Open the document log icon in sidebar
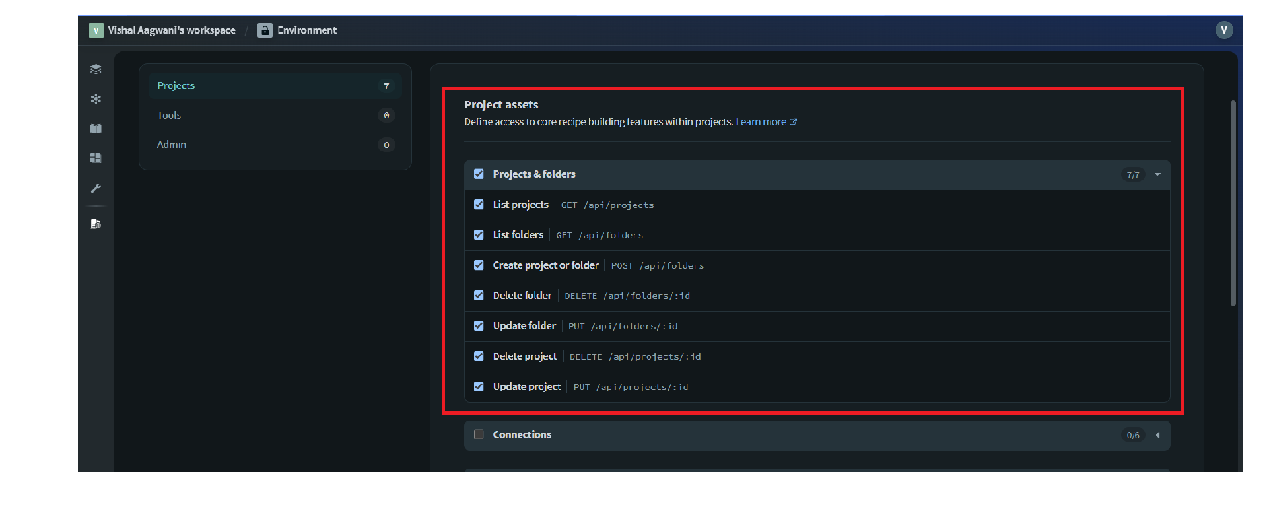The width and height of the screenshot is (1267, 507). pos(96,224)
